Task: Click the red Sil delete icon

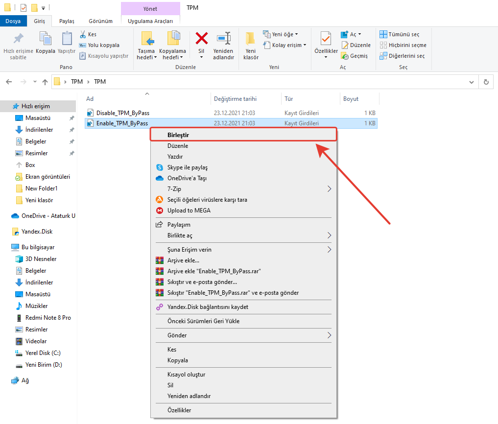Action: 201,39
